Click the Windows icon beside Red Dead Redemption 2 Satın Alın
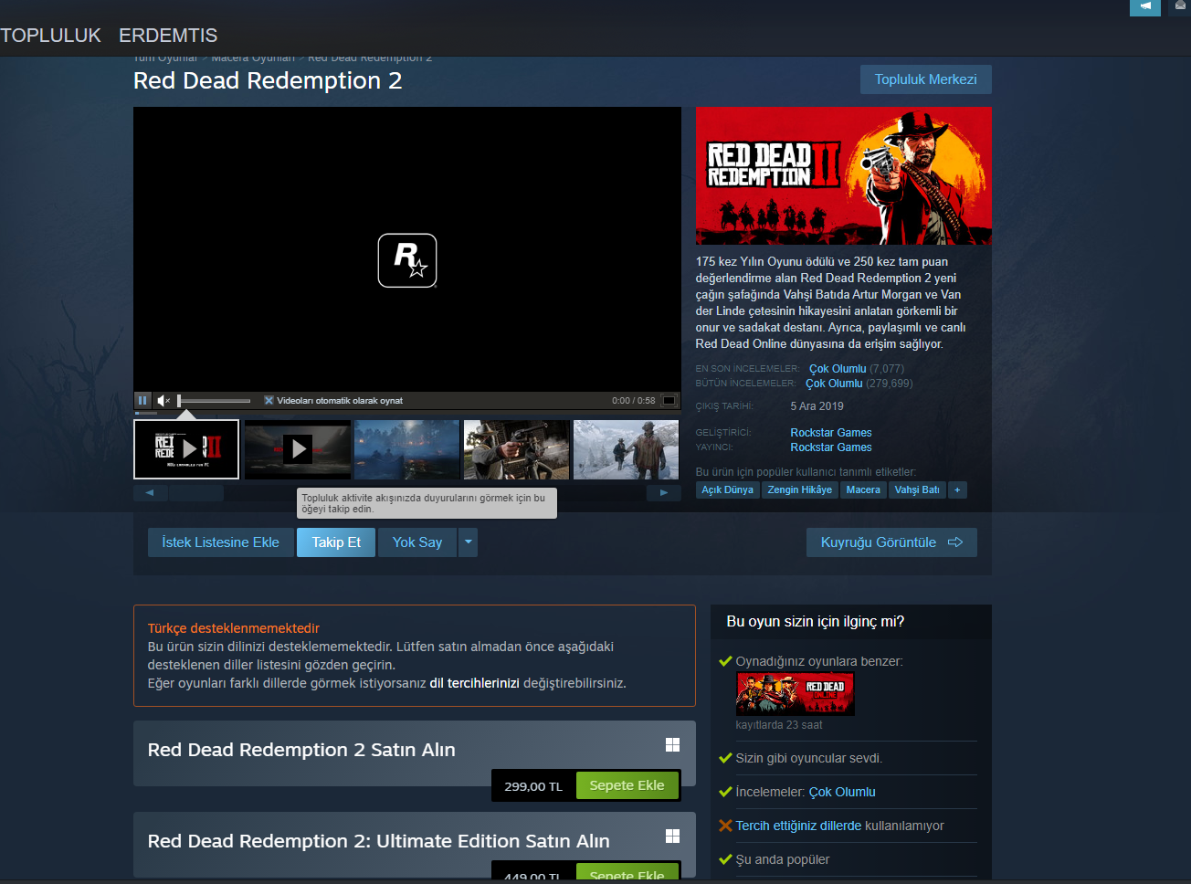This screenshot has height=884, width=1191. pos(672,744)
